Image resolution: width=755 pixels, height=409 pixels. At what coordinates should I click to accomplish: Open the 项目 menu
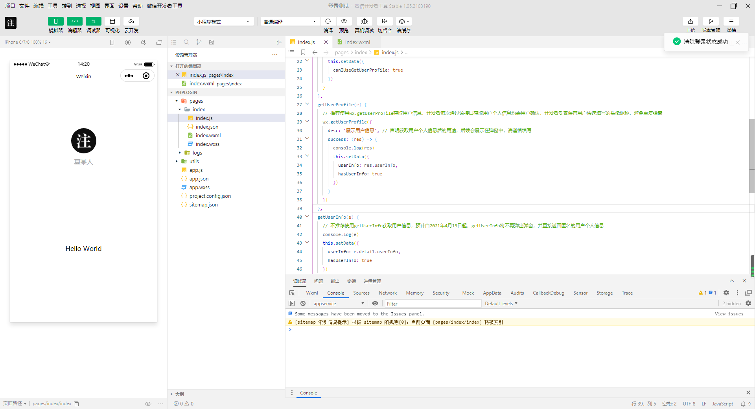click(10, 6)
